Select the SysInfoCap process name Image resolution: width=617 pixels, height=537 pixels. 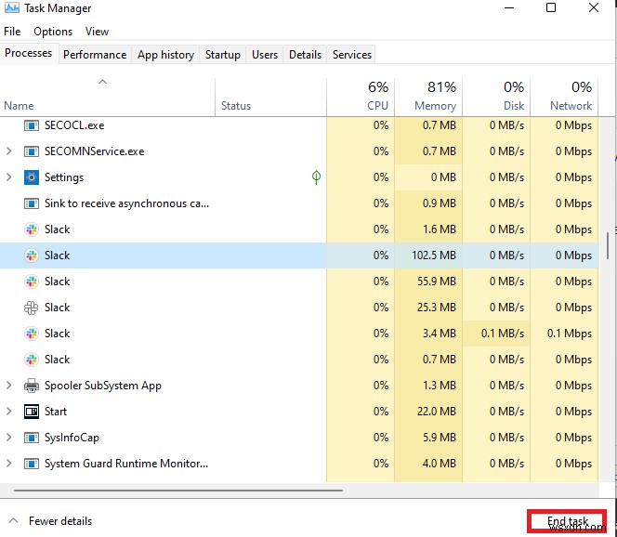tap(72, 438)
